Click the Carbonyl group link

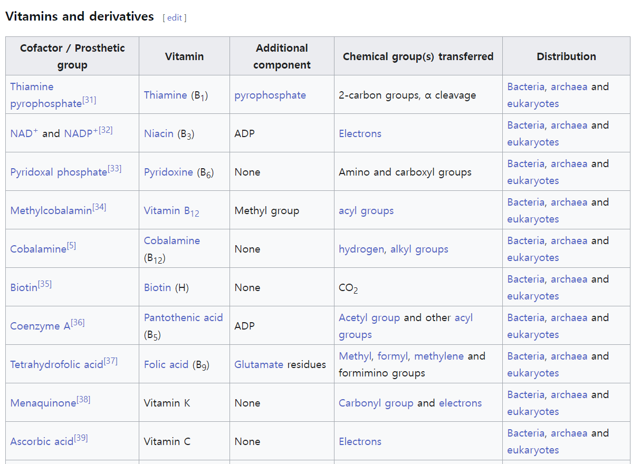[376, 403]
